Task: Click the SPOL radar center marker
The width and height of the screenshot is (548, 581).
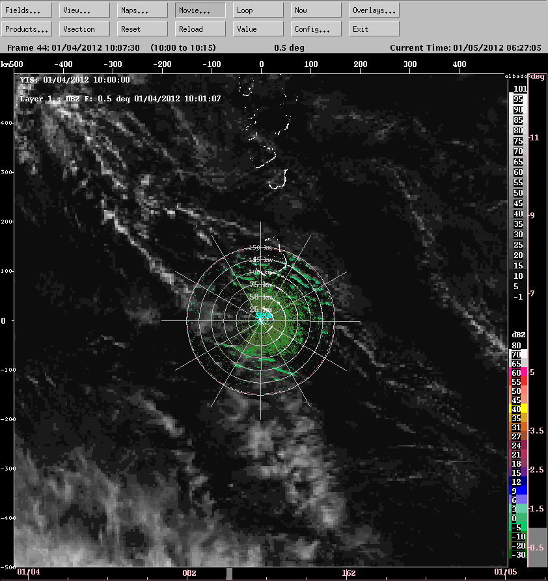Action: [262, 317]
